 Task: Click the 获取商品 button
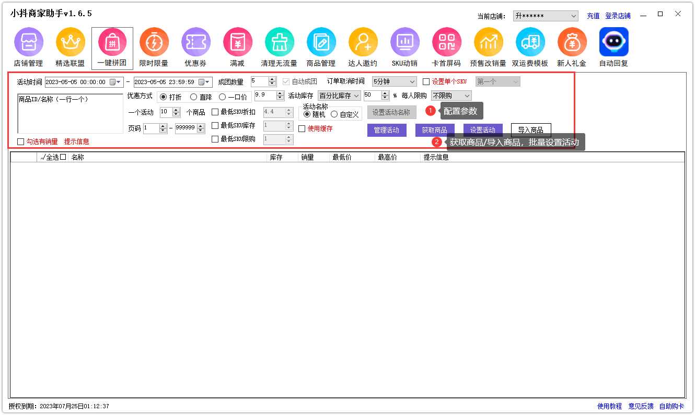tap(434, 129)
